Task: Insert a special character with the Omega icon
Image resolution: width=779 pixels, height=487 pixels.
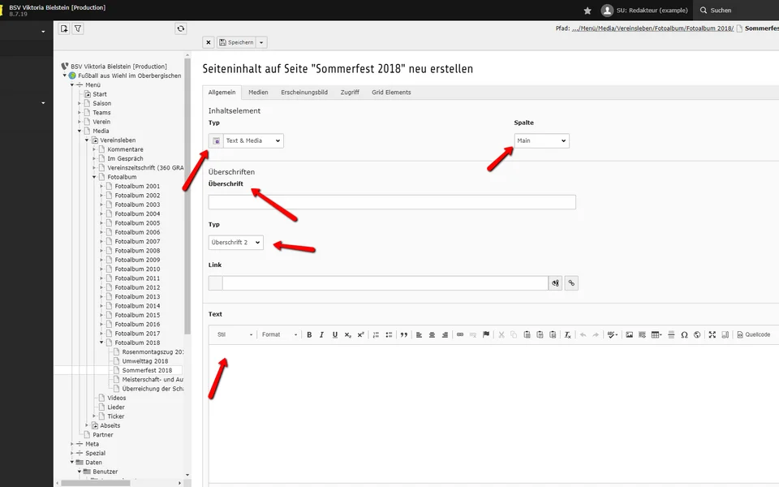Action: coord(684,334)
